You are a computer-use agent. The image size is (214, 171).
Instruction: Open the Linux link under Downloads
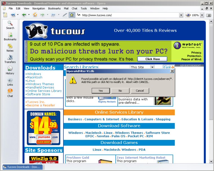coord(31,81)
